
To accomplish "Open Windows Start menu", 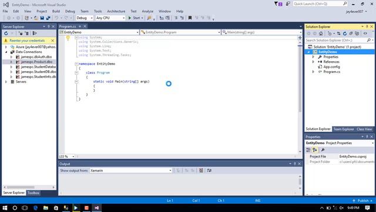I will [5, 208].
